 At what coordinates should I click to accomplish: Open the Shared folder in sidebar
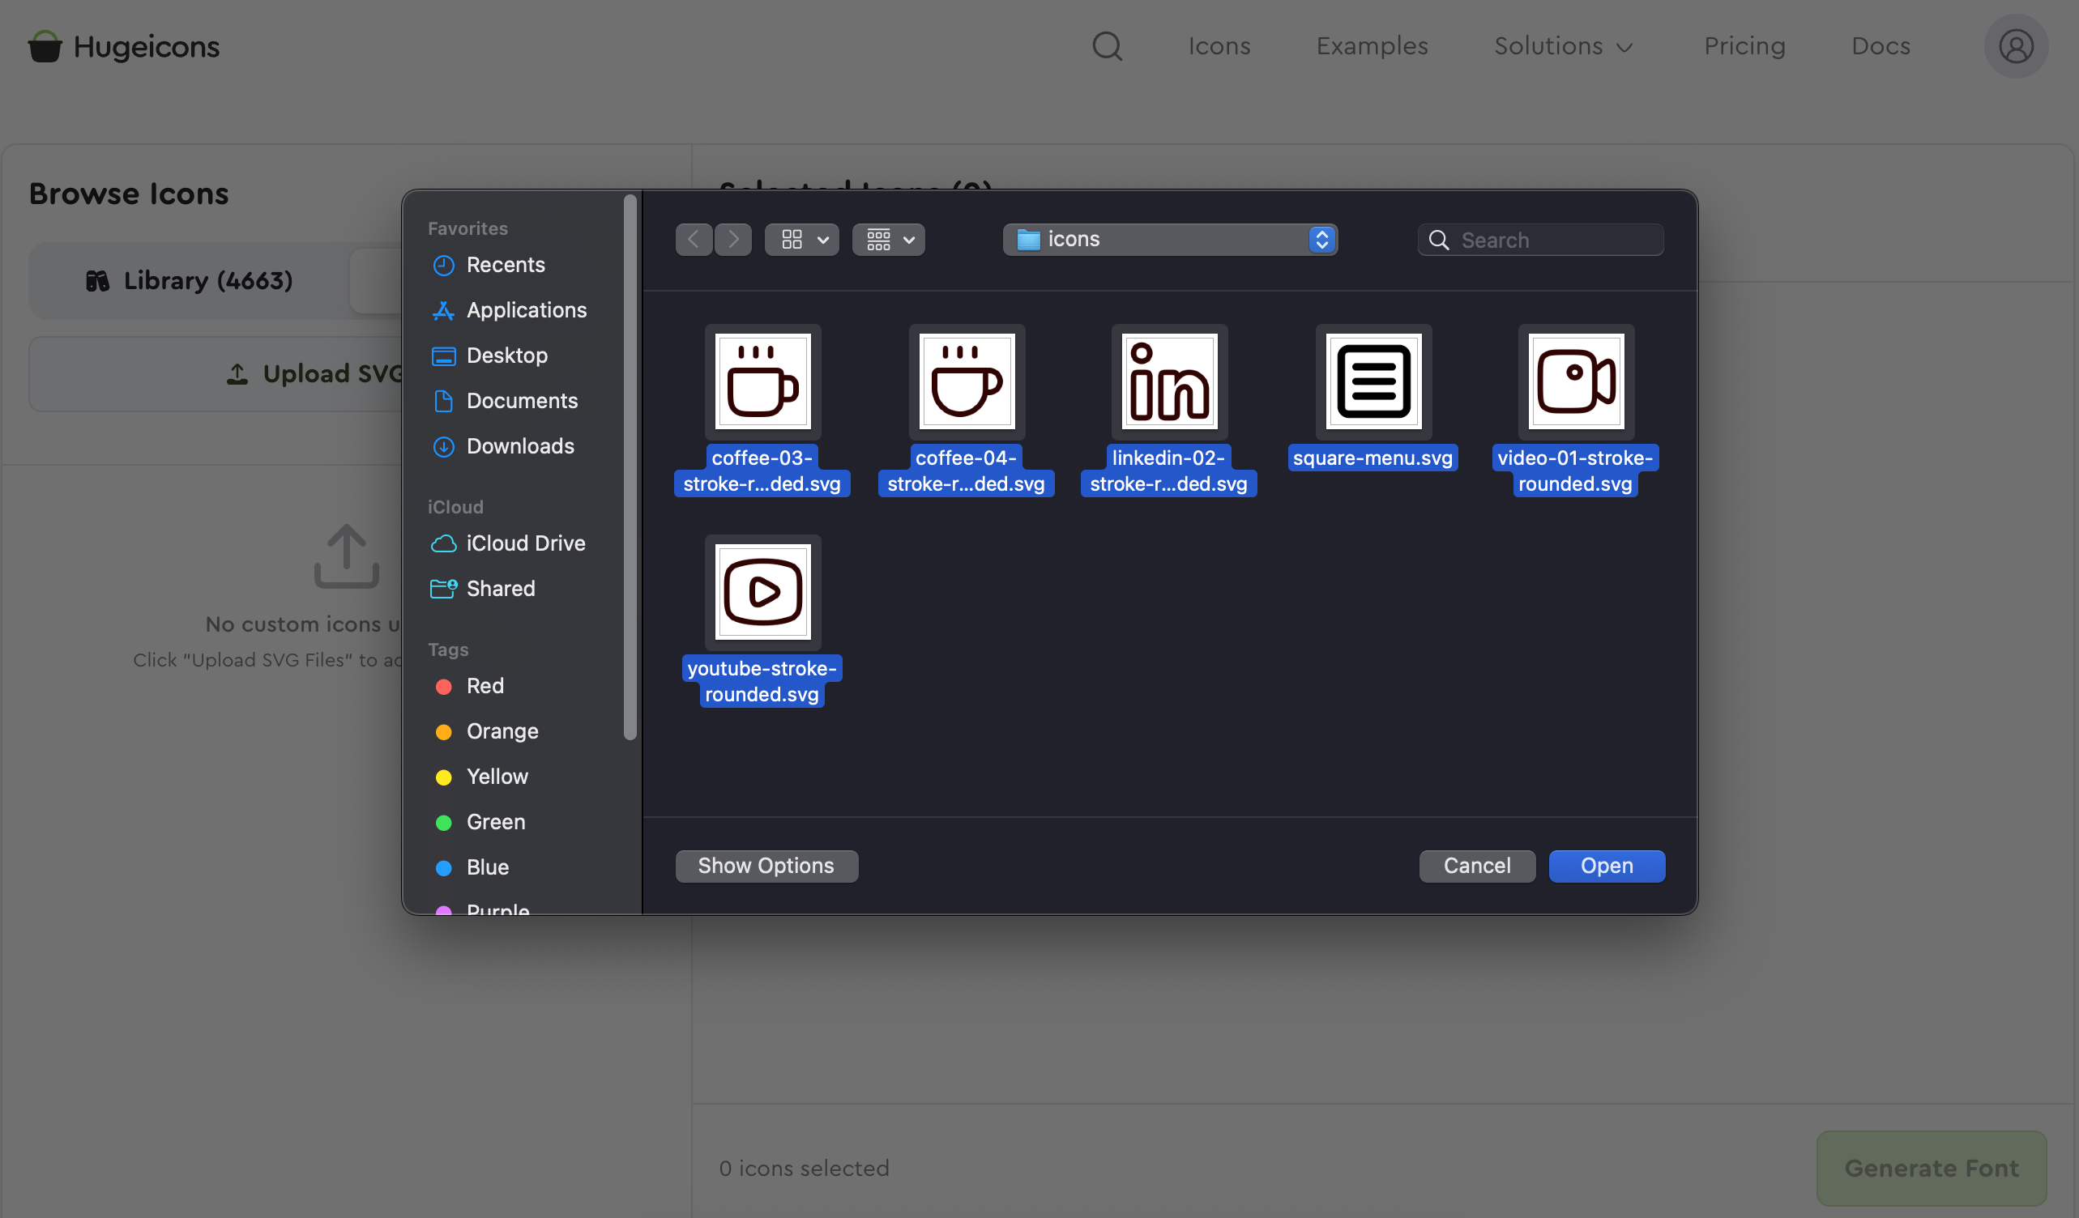coord(501,588)
